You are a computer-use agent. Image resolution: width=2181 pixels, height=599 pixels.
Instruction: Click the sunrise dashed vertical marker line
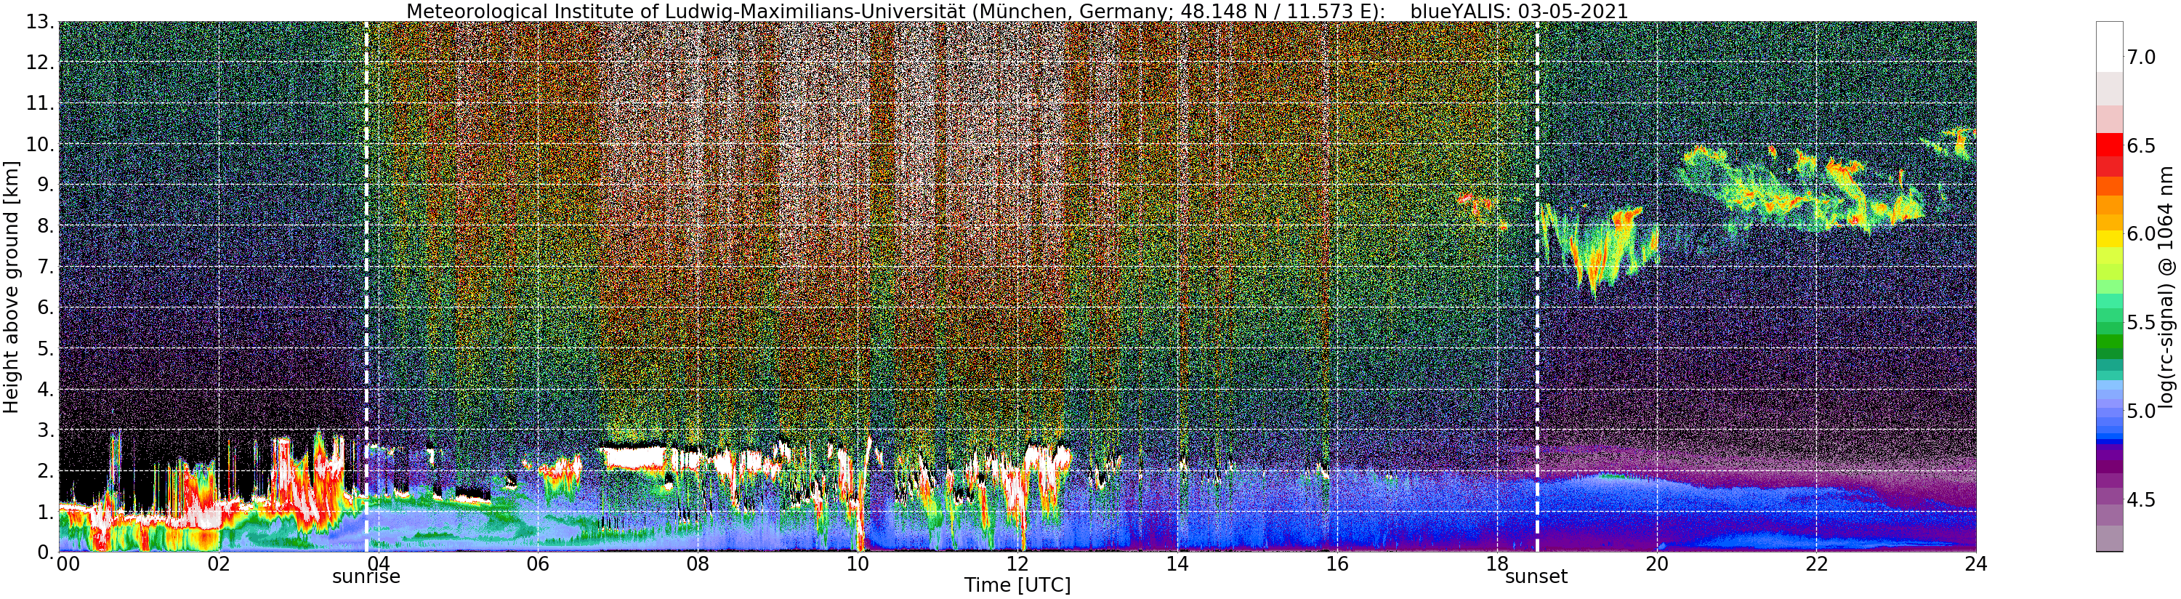point(366,286)
